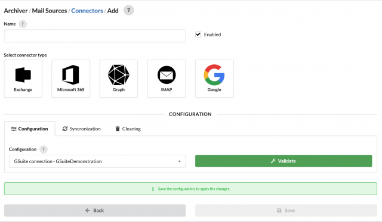Open help icon beside the Add breadcrumb

[129, 11]
